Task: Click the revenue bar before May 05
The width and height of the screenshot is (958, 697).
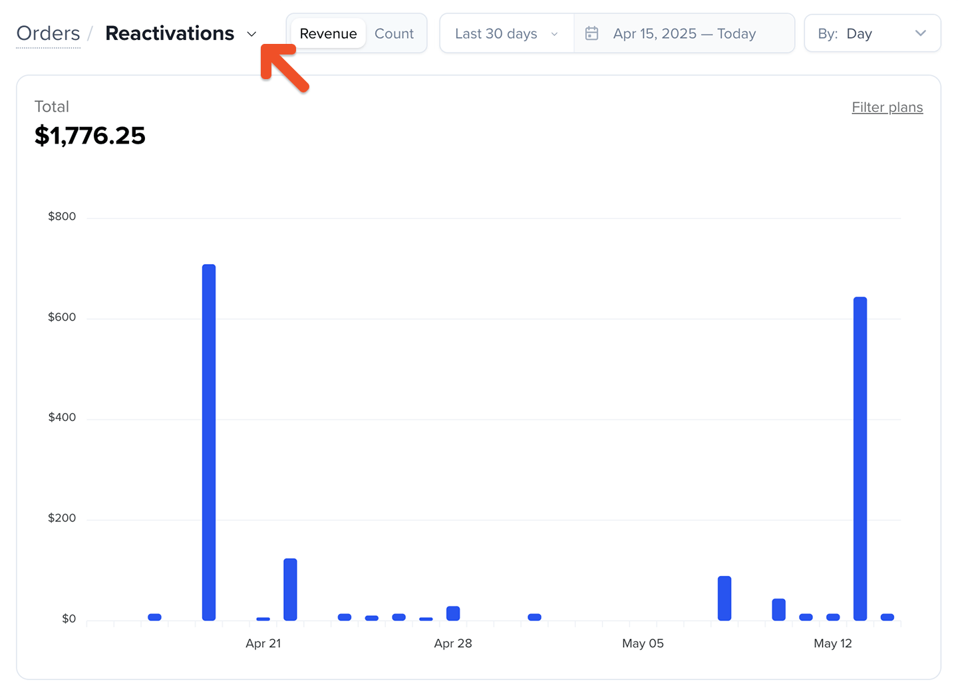Action: coord(535,617)
